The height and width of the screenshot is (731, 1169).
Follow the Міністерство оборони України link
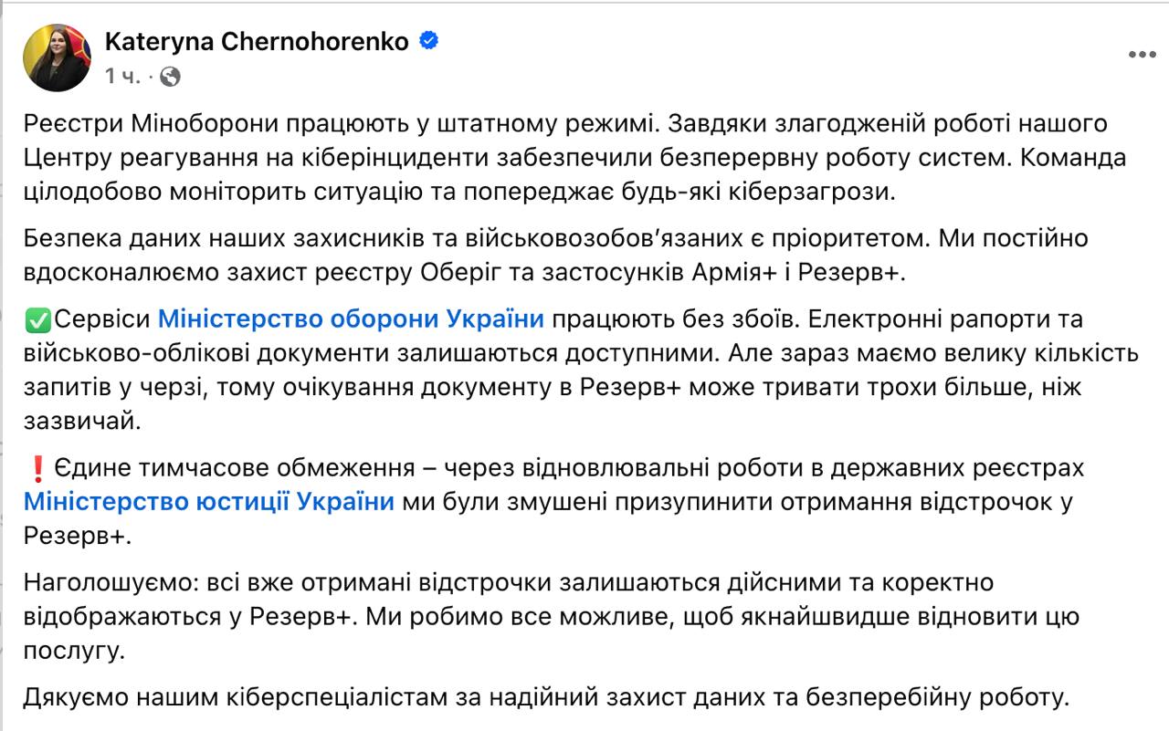(x=351, y=319)
